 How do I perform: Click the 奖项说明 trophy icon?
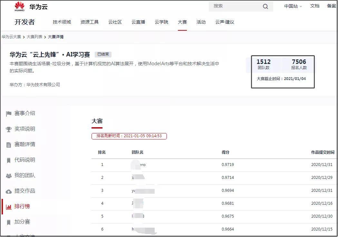(x=9, y=129)
